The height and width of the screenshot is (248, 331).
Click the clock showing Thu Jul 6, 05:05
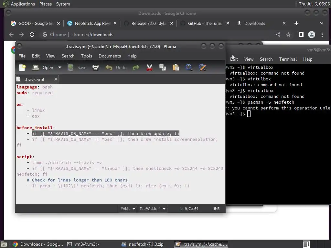tap(314, 4)
